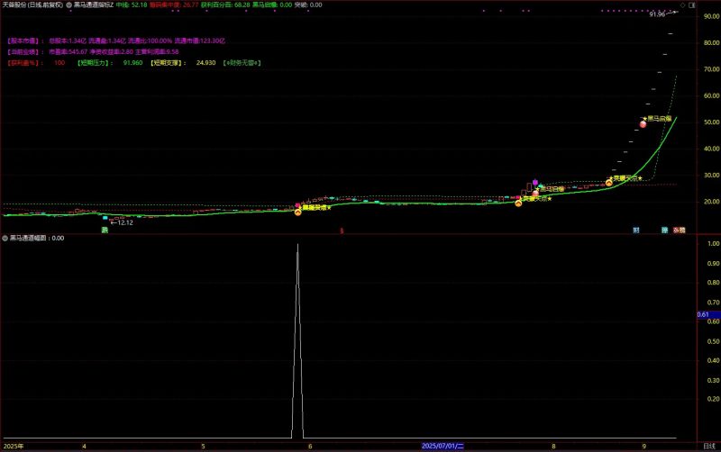This screenshot has width=721, height=452.
Task: Toggle the circle icon beside 黑马通道幅图
Action: 5,239
